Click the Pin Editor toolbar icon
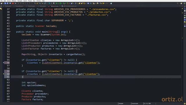Screen dimensions: 186x105 (x=111, y=3)
